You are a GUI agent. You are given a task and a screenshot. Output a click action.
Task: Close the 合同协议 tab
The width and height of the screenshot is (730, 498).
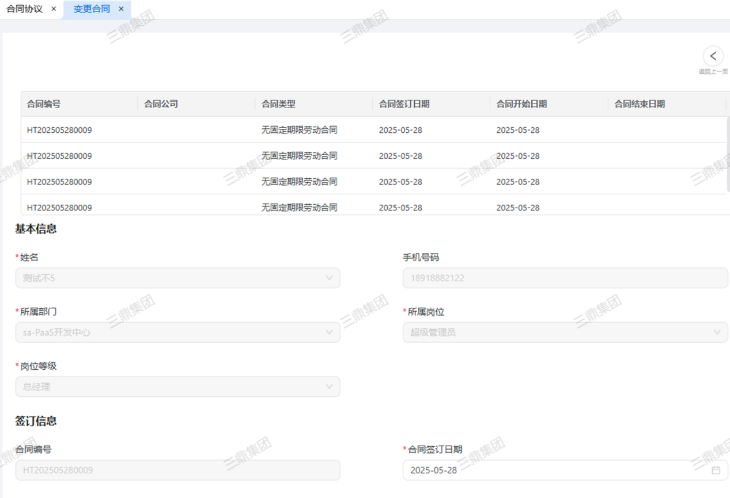pyautogui.click(x=54, y=9)
